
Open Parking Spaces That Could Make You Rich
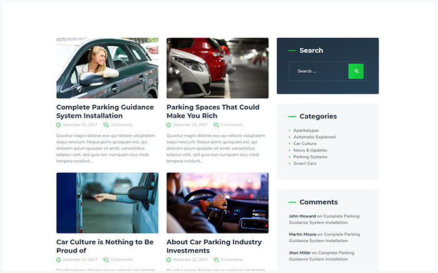[x=213, y=111]
